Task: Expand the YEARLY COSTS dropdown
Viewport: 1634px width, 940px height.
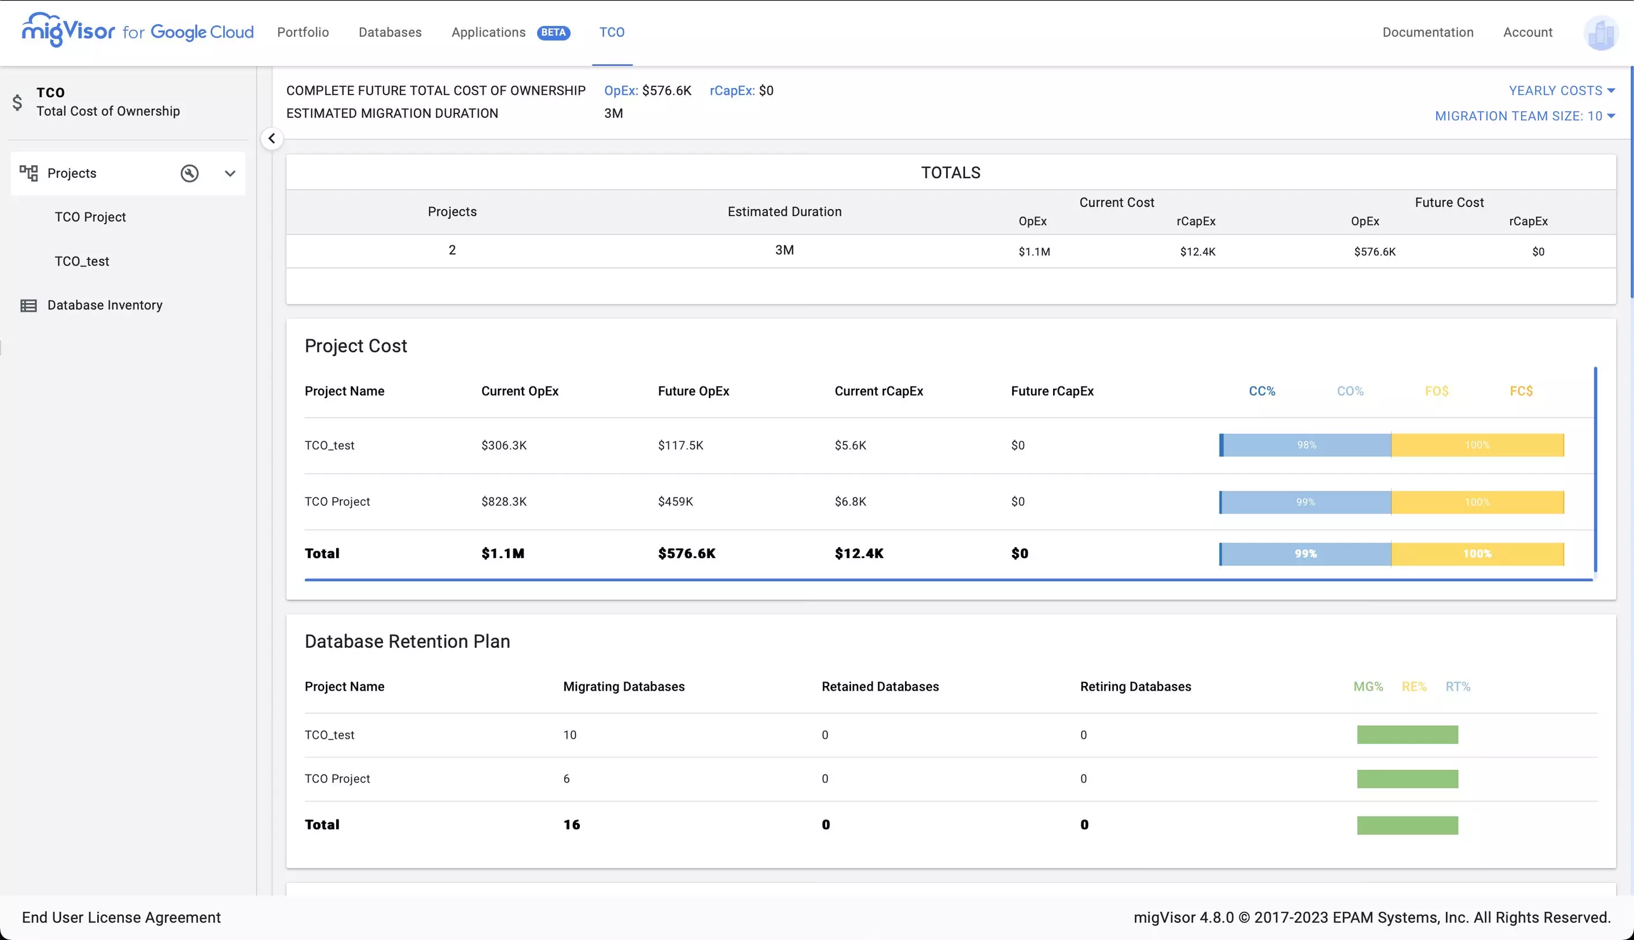Action: coord(1561,90)
